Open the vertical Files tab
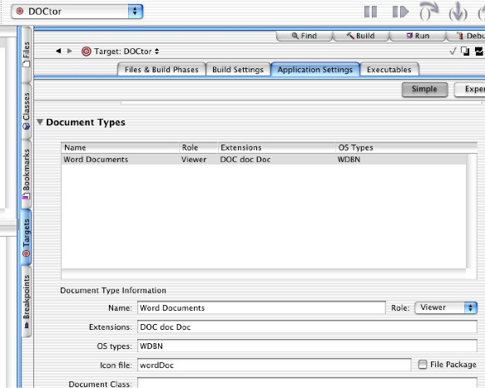Image resolution: width=485 pixels, height=388 pixels. click(x=27, y=54)
